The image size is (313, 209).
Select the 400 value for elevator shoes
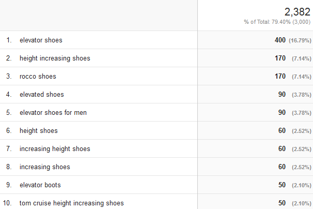click(x=280, y=40)
